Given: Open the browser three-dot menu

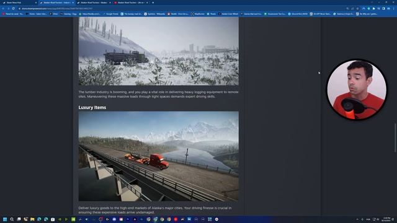Looking at the screenshot, I should (394, 8).
